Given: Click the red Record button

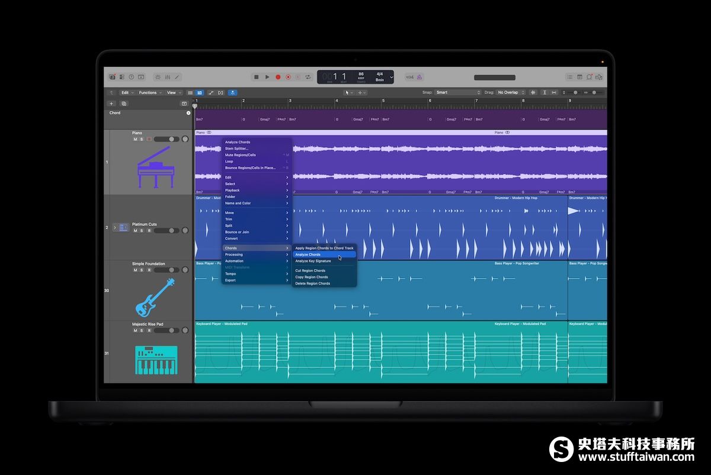Looking at the screenshot, I should (x=278, y=77).
